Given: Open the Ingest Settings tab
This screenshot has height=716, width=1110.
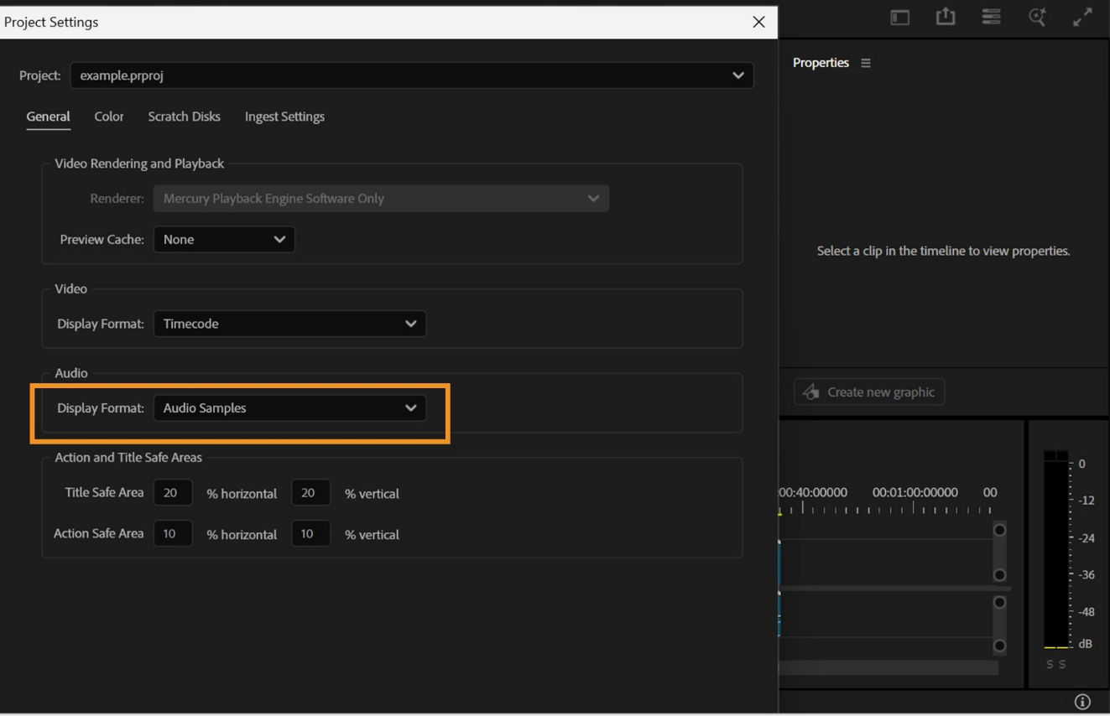Looking at the screenshot, I should click(284, 117).
